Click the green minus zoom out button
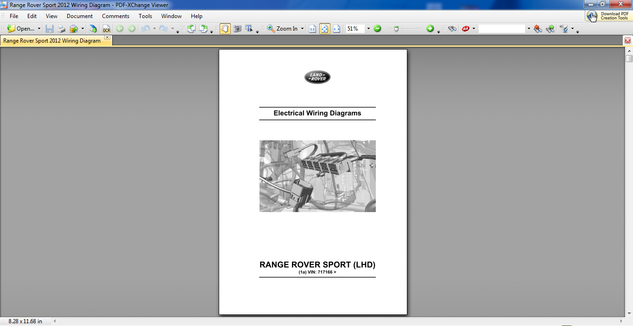This screenshot has width=633, height=326. coord(377,29)
